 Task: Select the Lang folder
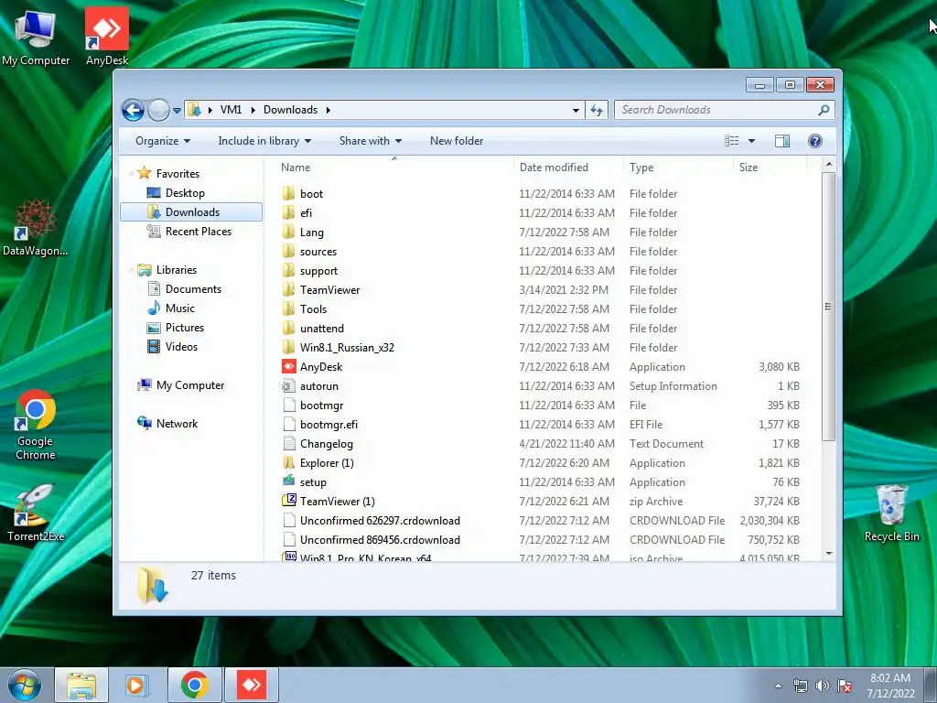pos(311,233)
